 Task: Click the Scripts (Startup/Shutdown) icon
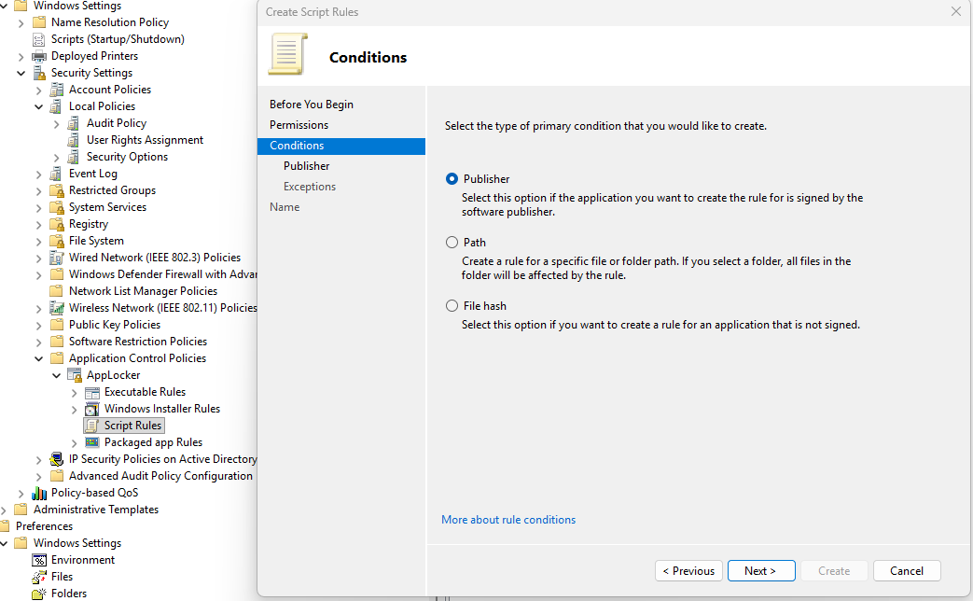[39, 40]
